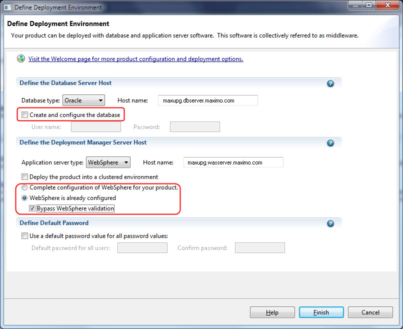Click the WebSphere server Host name field
Image resolution: width=403 pixels, height=329 pixels.
(233, 162)
